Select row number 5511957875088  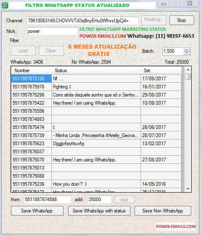[32, 176]
